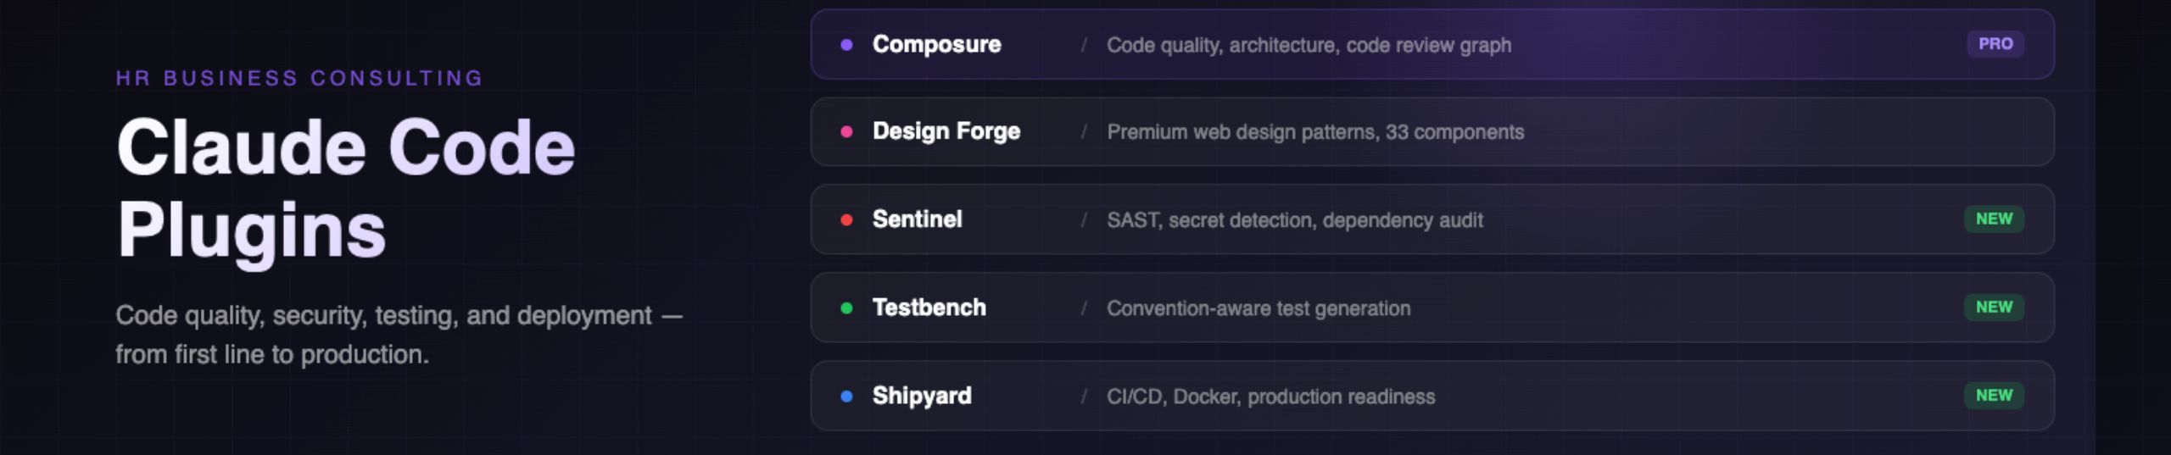Screen dimensions: 2171x455
Task: Click the red dot beside Sentinel
Action: tap(846, 220)
